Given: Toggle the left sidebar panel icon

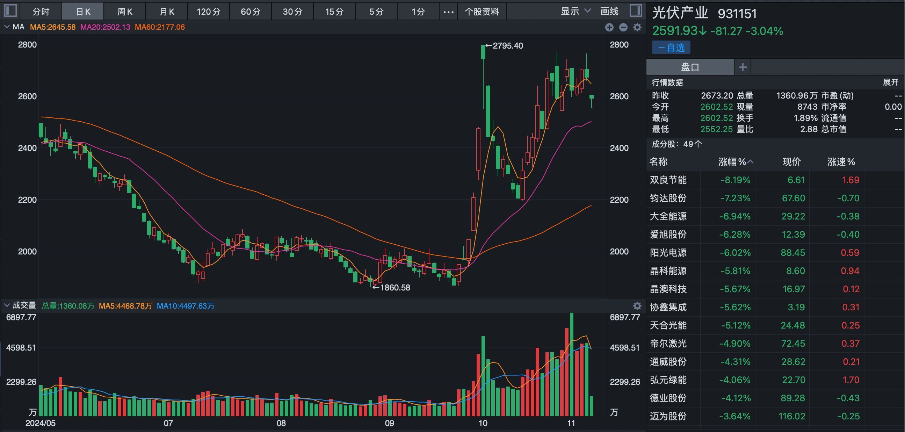Looking at the screenshot, I should point(10,10).
